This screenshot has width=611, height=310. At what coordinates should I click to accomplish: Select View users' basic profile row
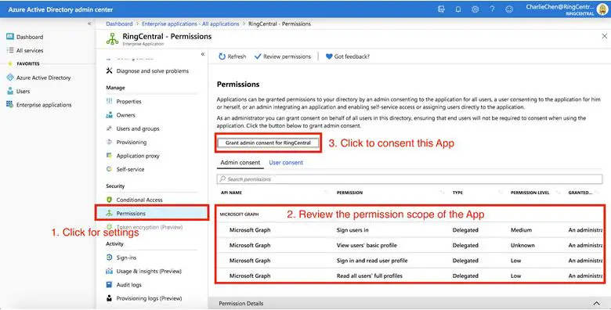410,245
